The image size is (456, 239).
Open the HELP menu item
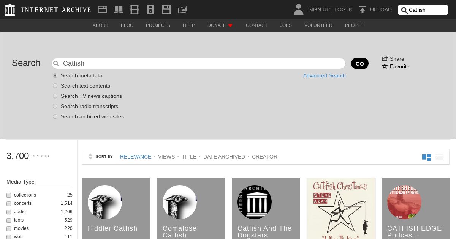(189, 25)
